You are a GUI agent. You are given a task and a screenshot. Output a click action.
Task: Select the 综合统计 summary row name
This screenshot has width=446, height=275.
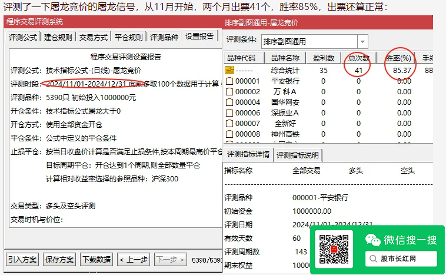285,70
